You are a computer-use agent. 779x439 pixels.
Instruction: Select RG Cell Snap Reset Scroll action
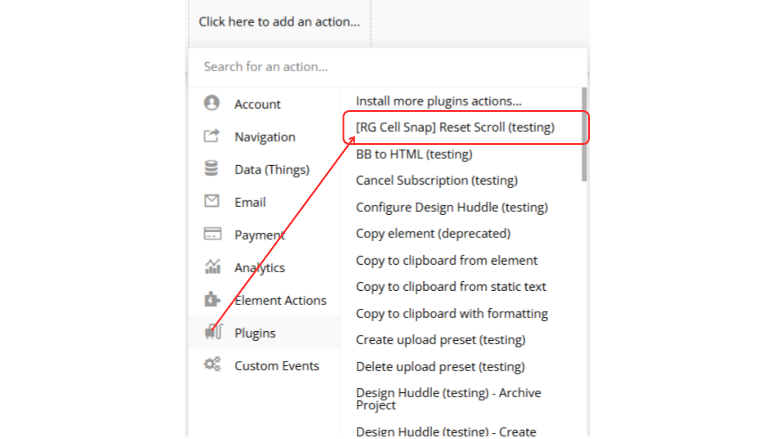coord(455,127)
